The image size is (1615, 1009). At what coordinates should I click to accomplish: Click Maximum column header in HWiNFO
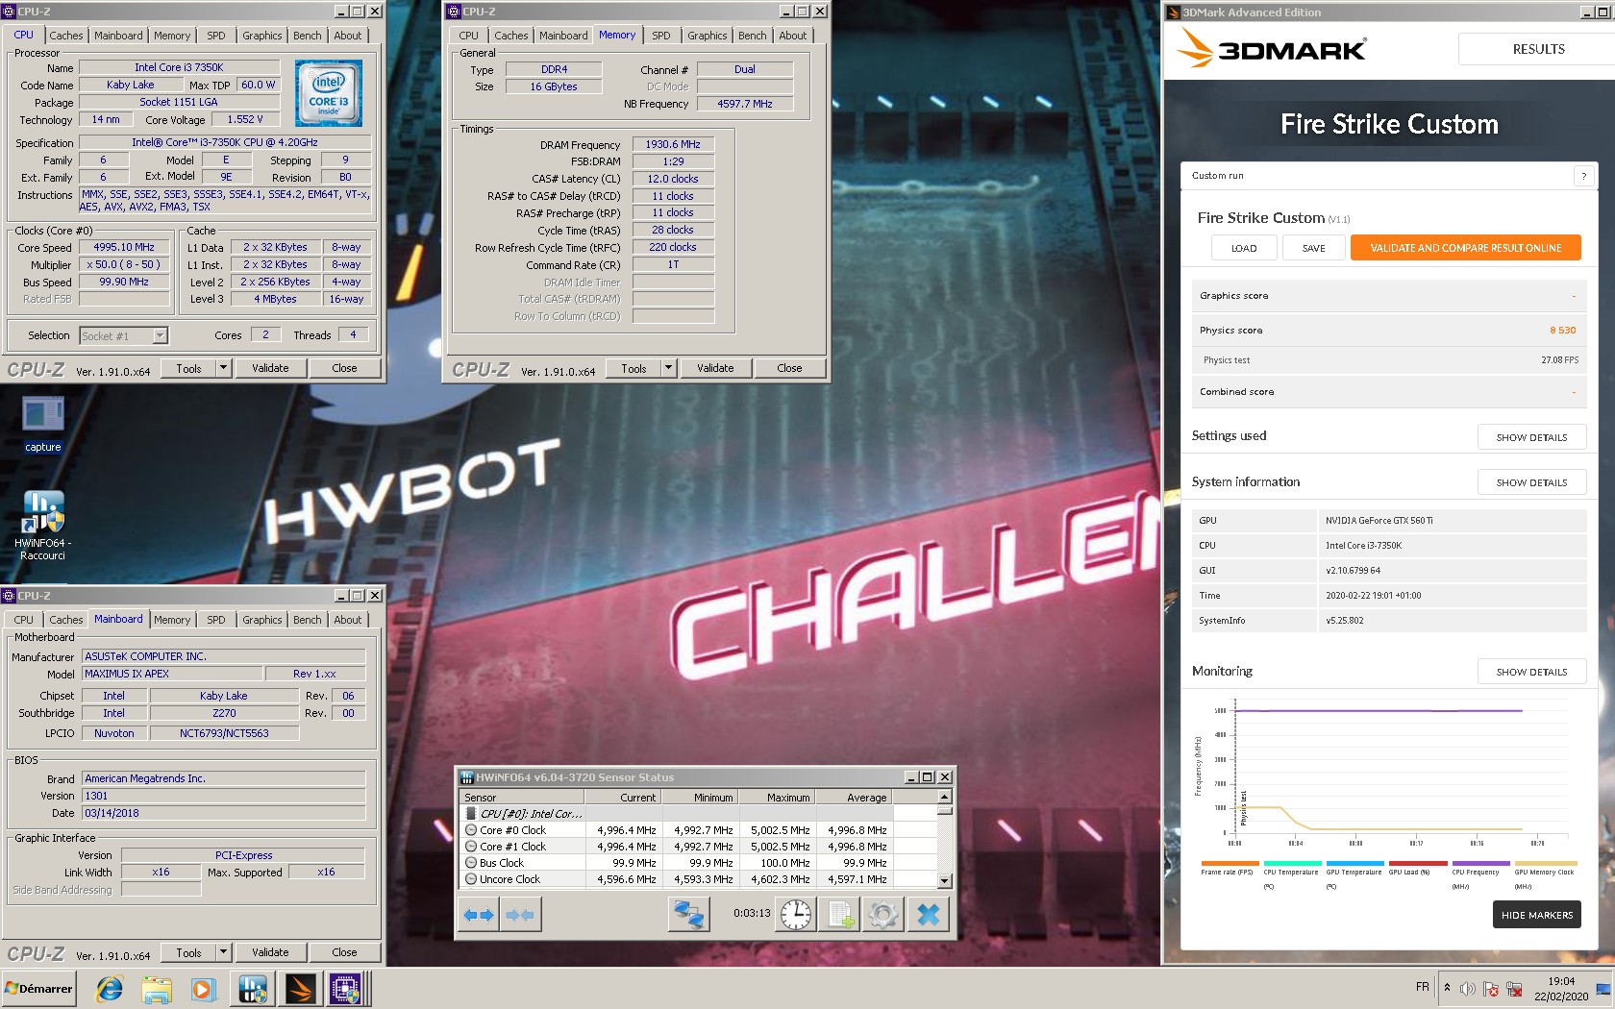776,798
